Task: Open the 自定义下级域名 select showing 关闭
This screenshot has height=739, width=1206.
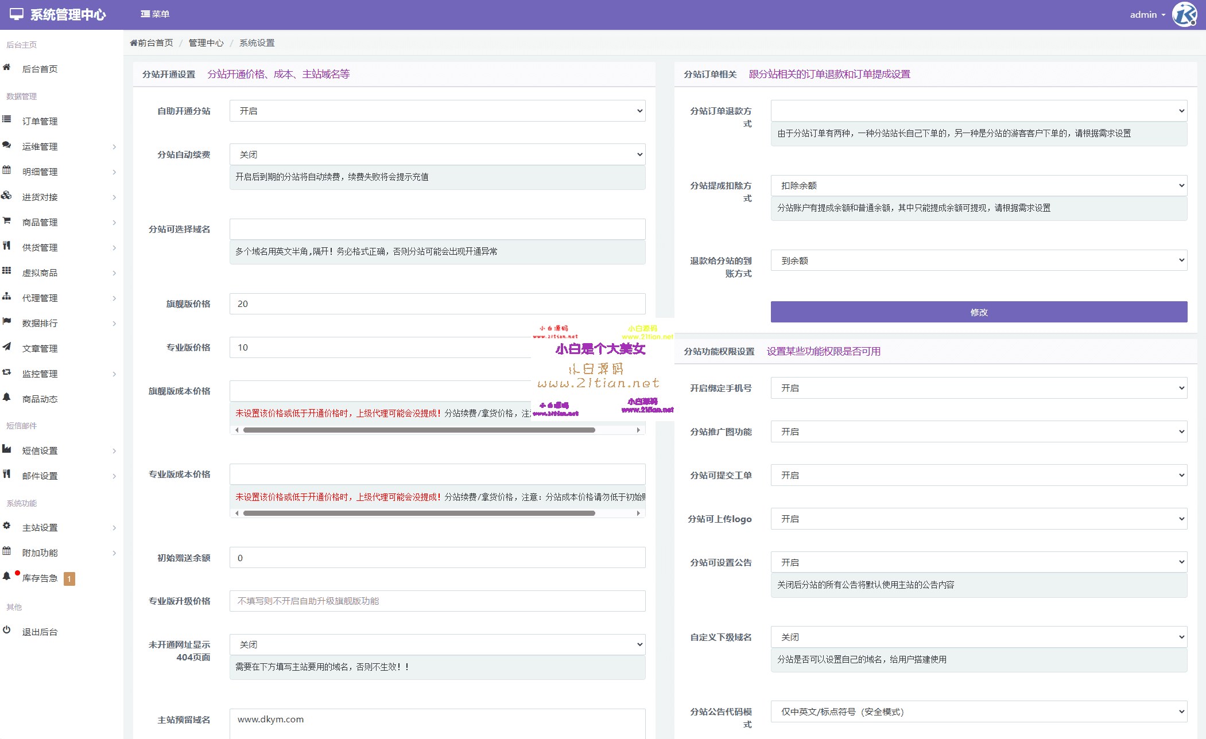Action: [x=978, y=637]
